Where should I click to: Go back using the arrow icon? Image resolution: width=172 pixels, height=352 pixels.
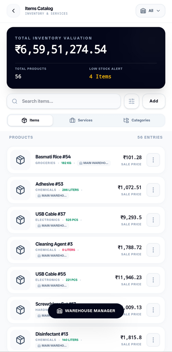14,10
